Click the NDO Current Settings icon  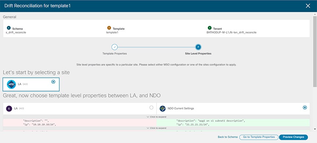click(163, 109)
